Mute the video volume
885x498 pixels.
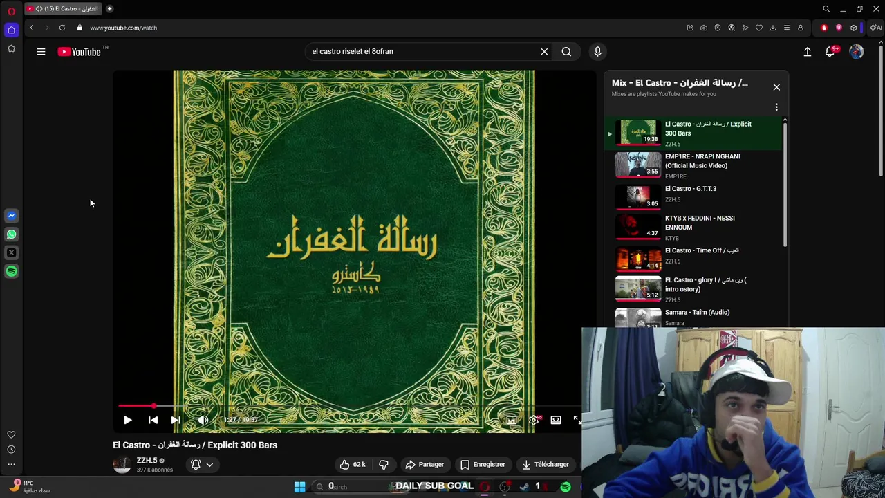tap(203, 420)
